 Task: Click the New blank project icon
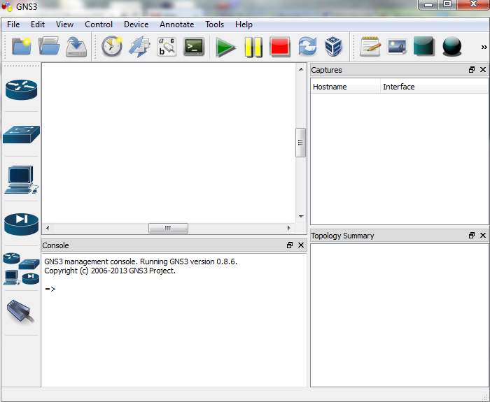point(22,47)
